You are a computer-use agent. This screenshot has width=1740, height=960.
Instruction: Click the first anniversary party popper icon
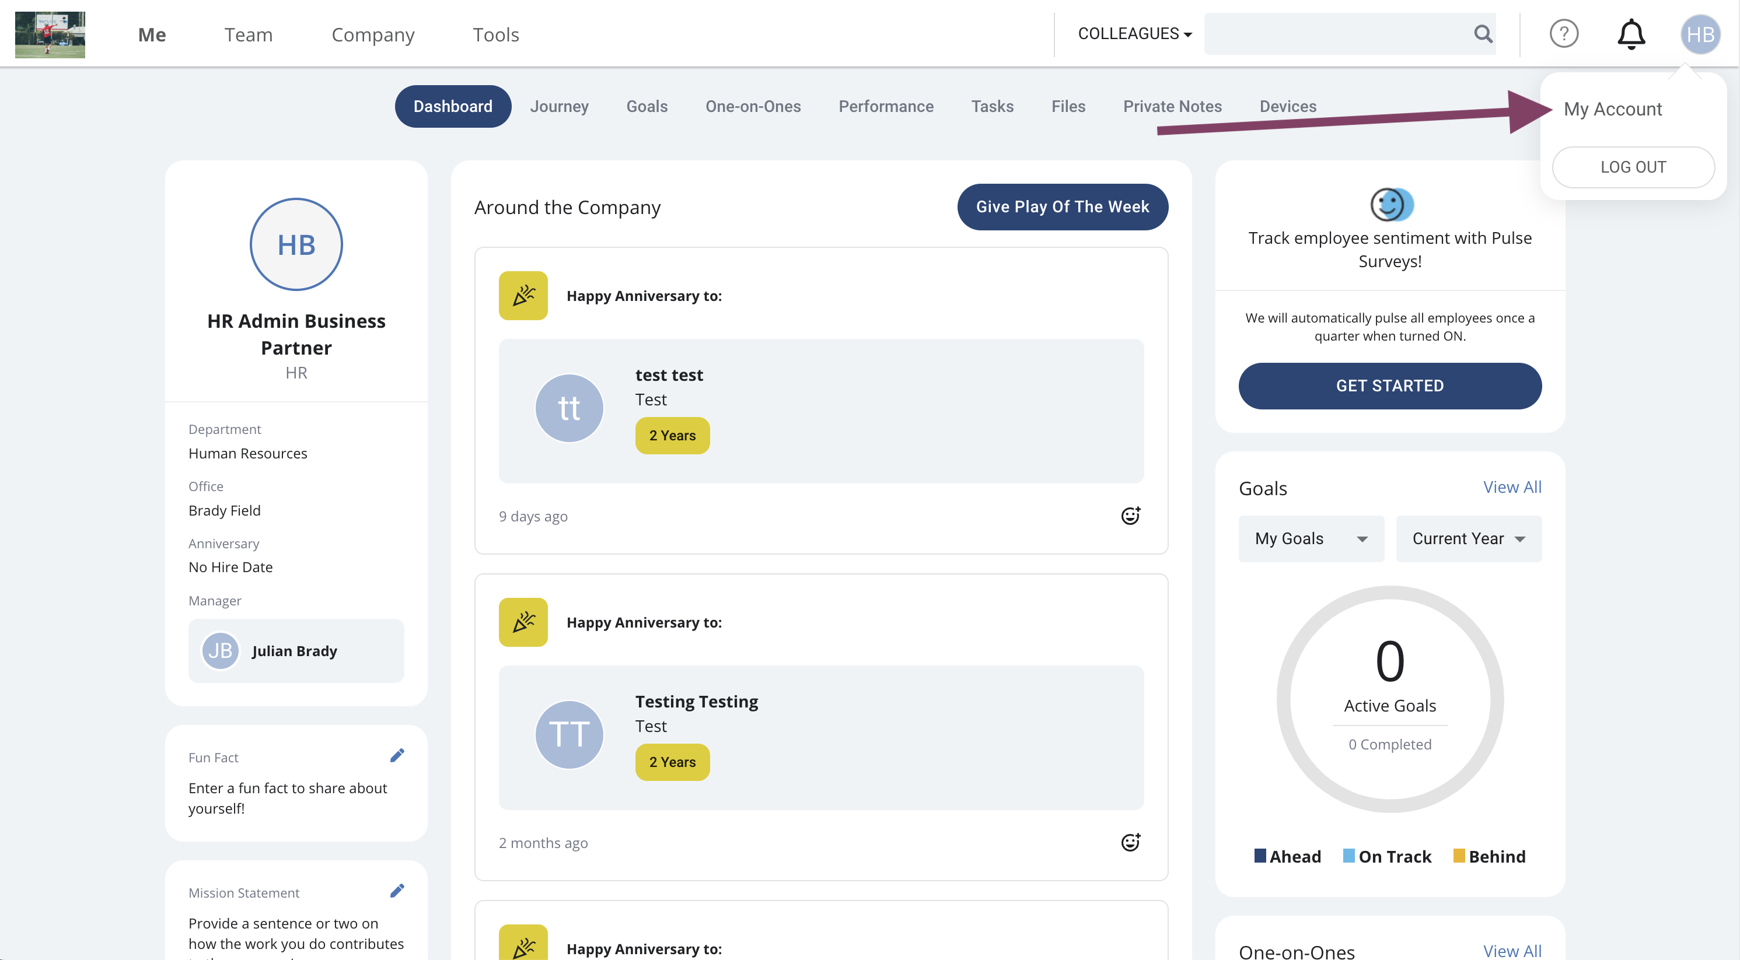(x=523, y=296)
